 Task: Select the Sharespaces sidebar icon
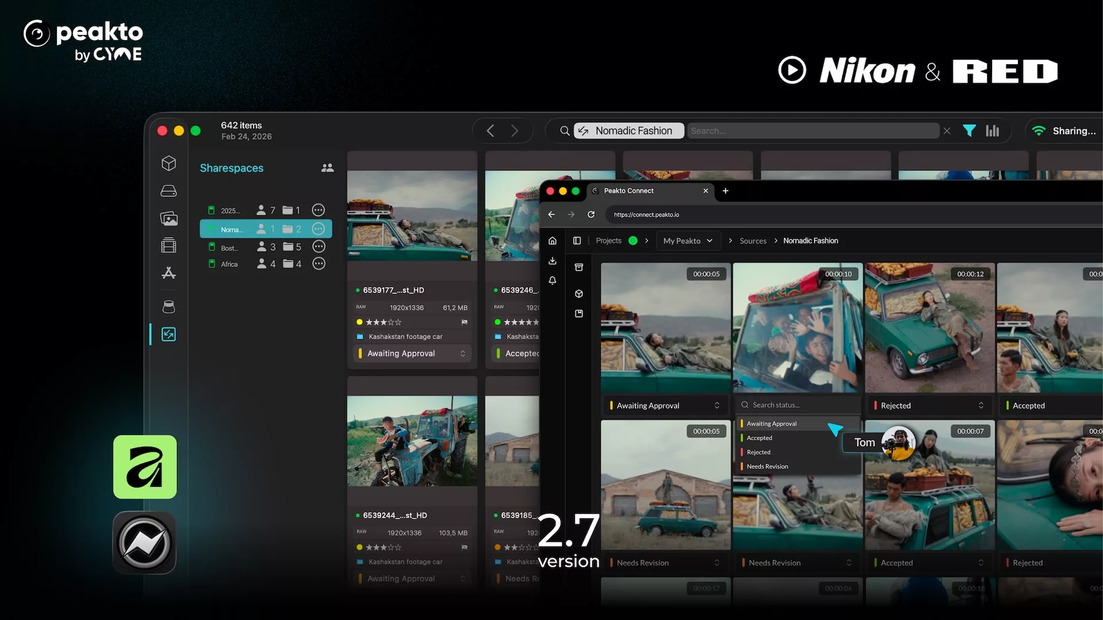pyautogui.click(x=168, y=334)
